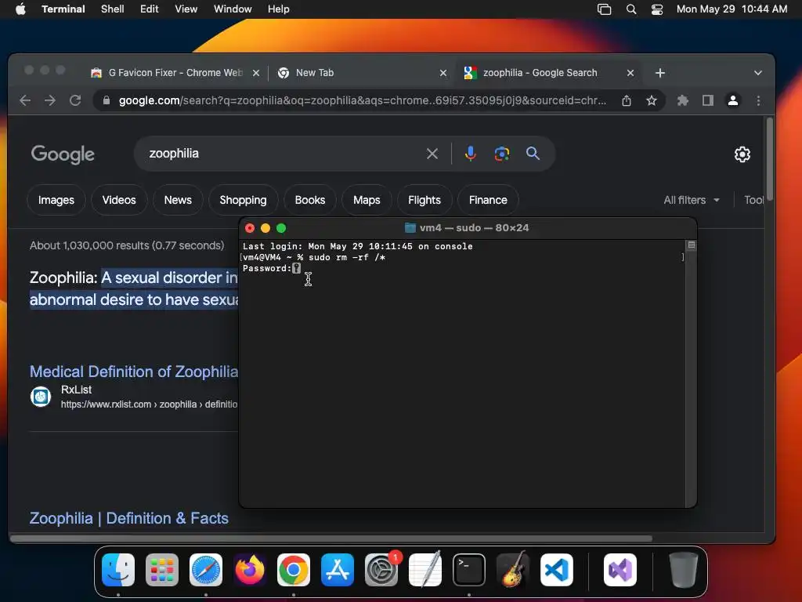Open Control Center in menu bar
This screenshot has height=602, width=802.
(657, 9)
